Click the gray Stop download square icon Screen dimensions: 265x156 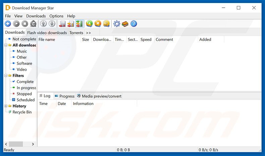tap(25, 24)
